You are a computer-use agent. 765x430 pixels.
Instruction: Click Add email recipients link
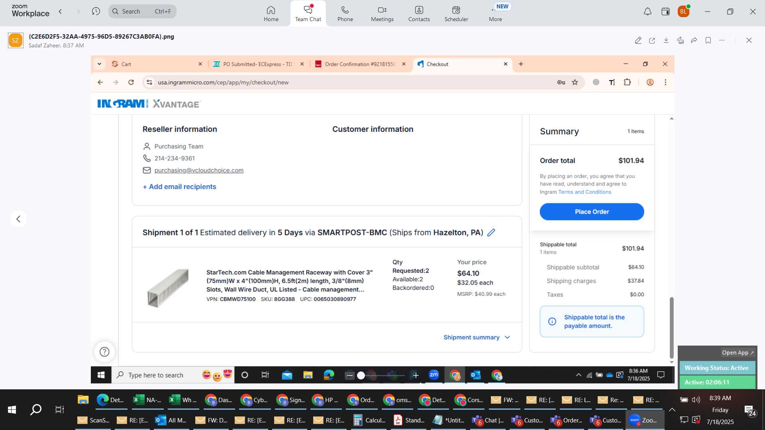(179, 187)
